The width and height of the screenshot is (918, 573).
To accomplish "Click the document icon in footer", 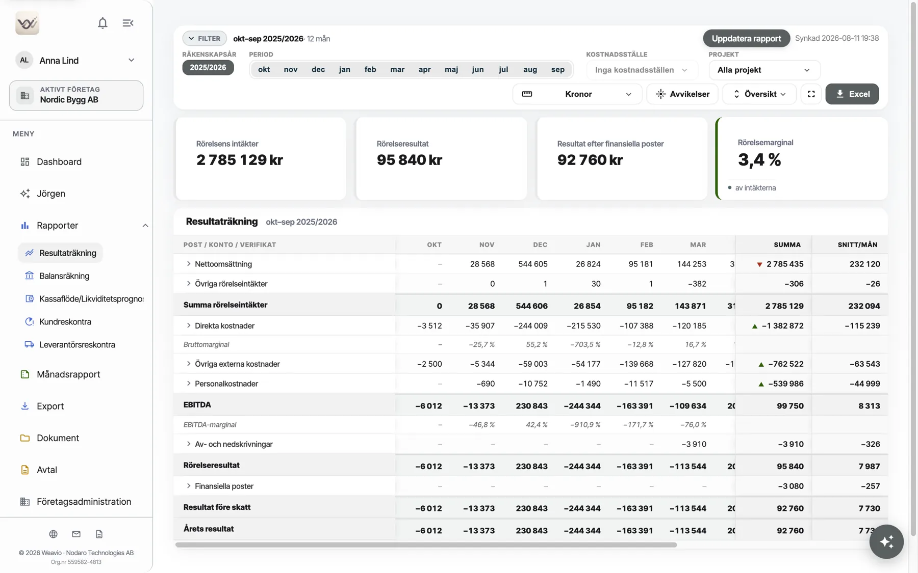I will [99, 534].
